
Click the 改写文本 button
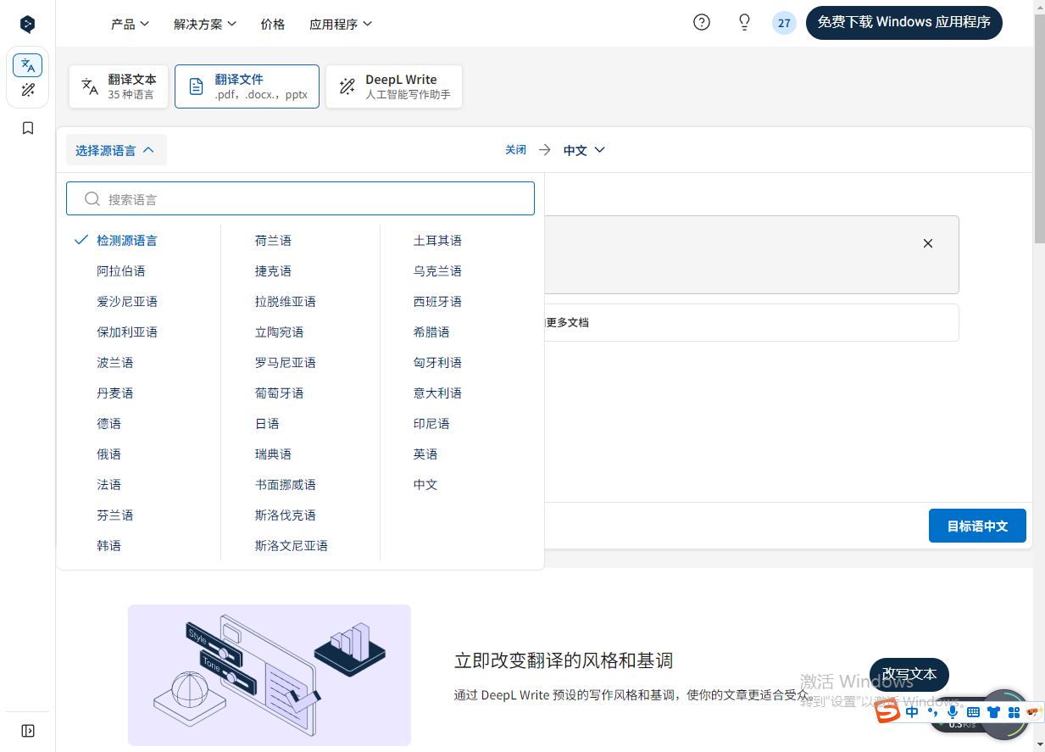pyautogui.click(x=909, y=674)
